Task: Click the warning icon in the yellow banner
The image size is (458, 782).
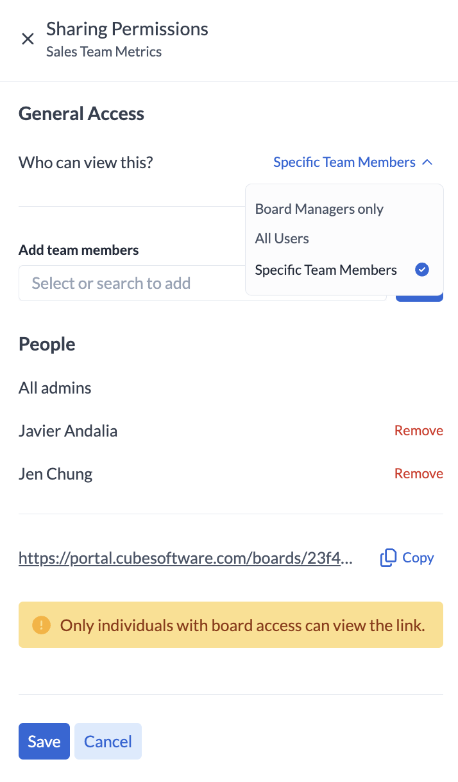Action: pos(41,625)
